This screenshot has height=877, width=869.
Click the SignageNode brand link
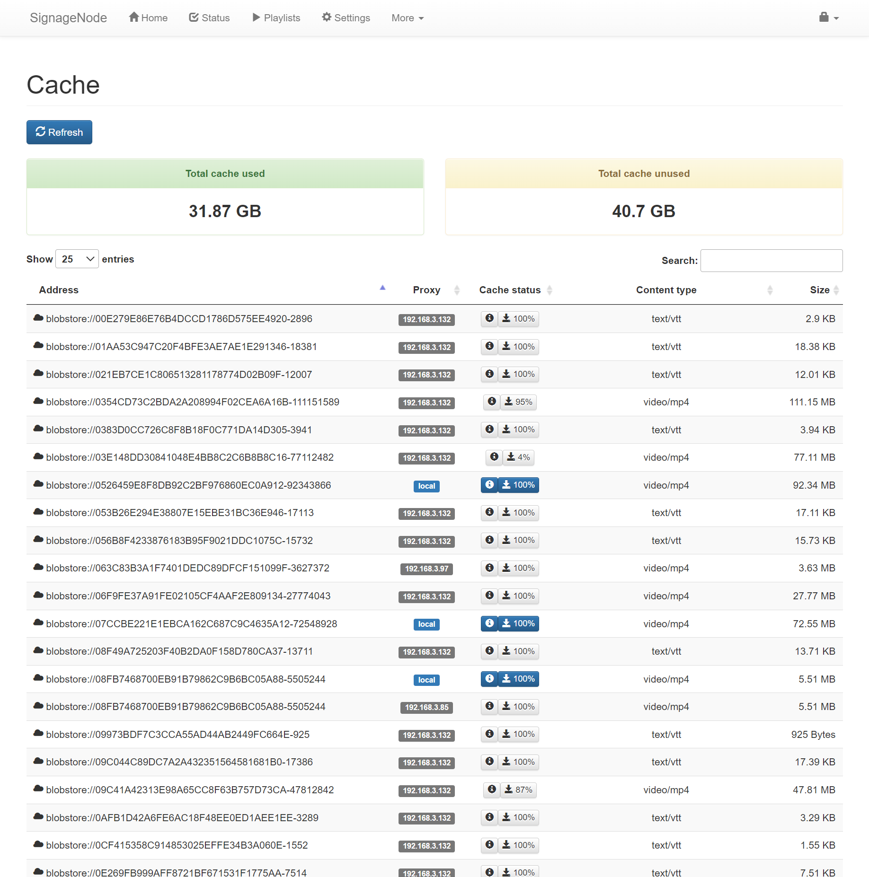(x=68, y=18)
